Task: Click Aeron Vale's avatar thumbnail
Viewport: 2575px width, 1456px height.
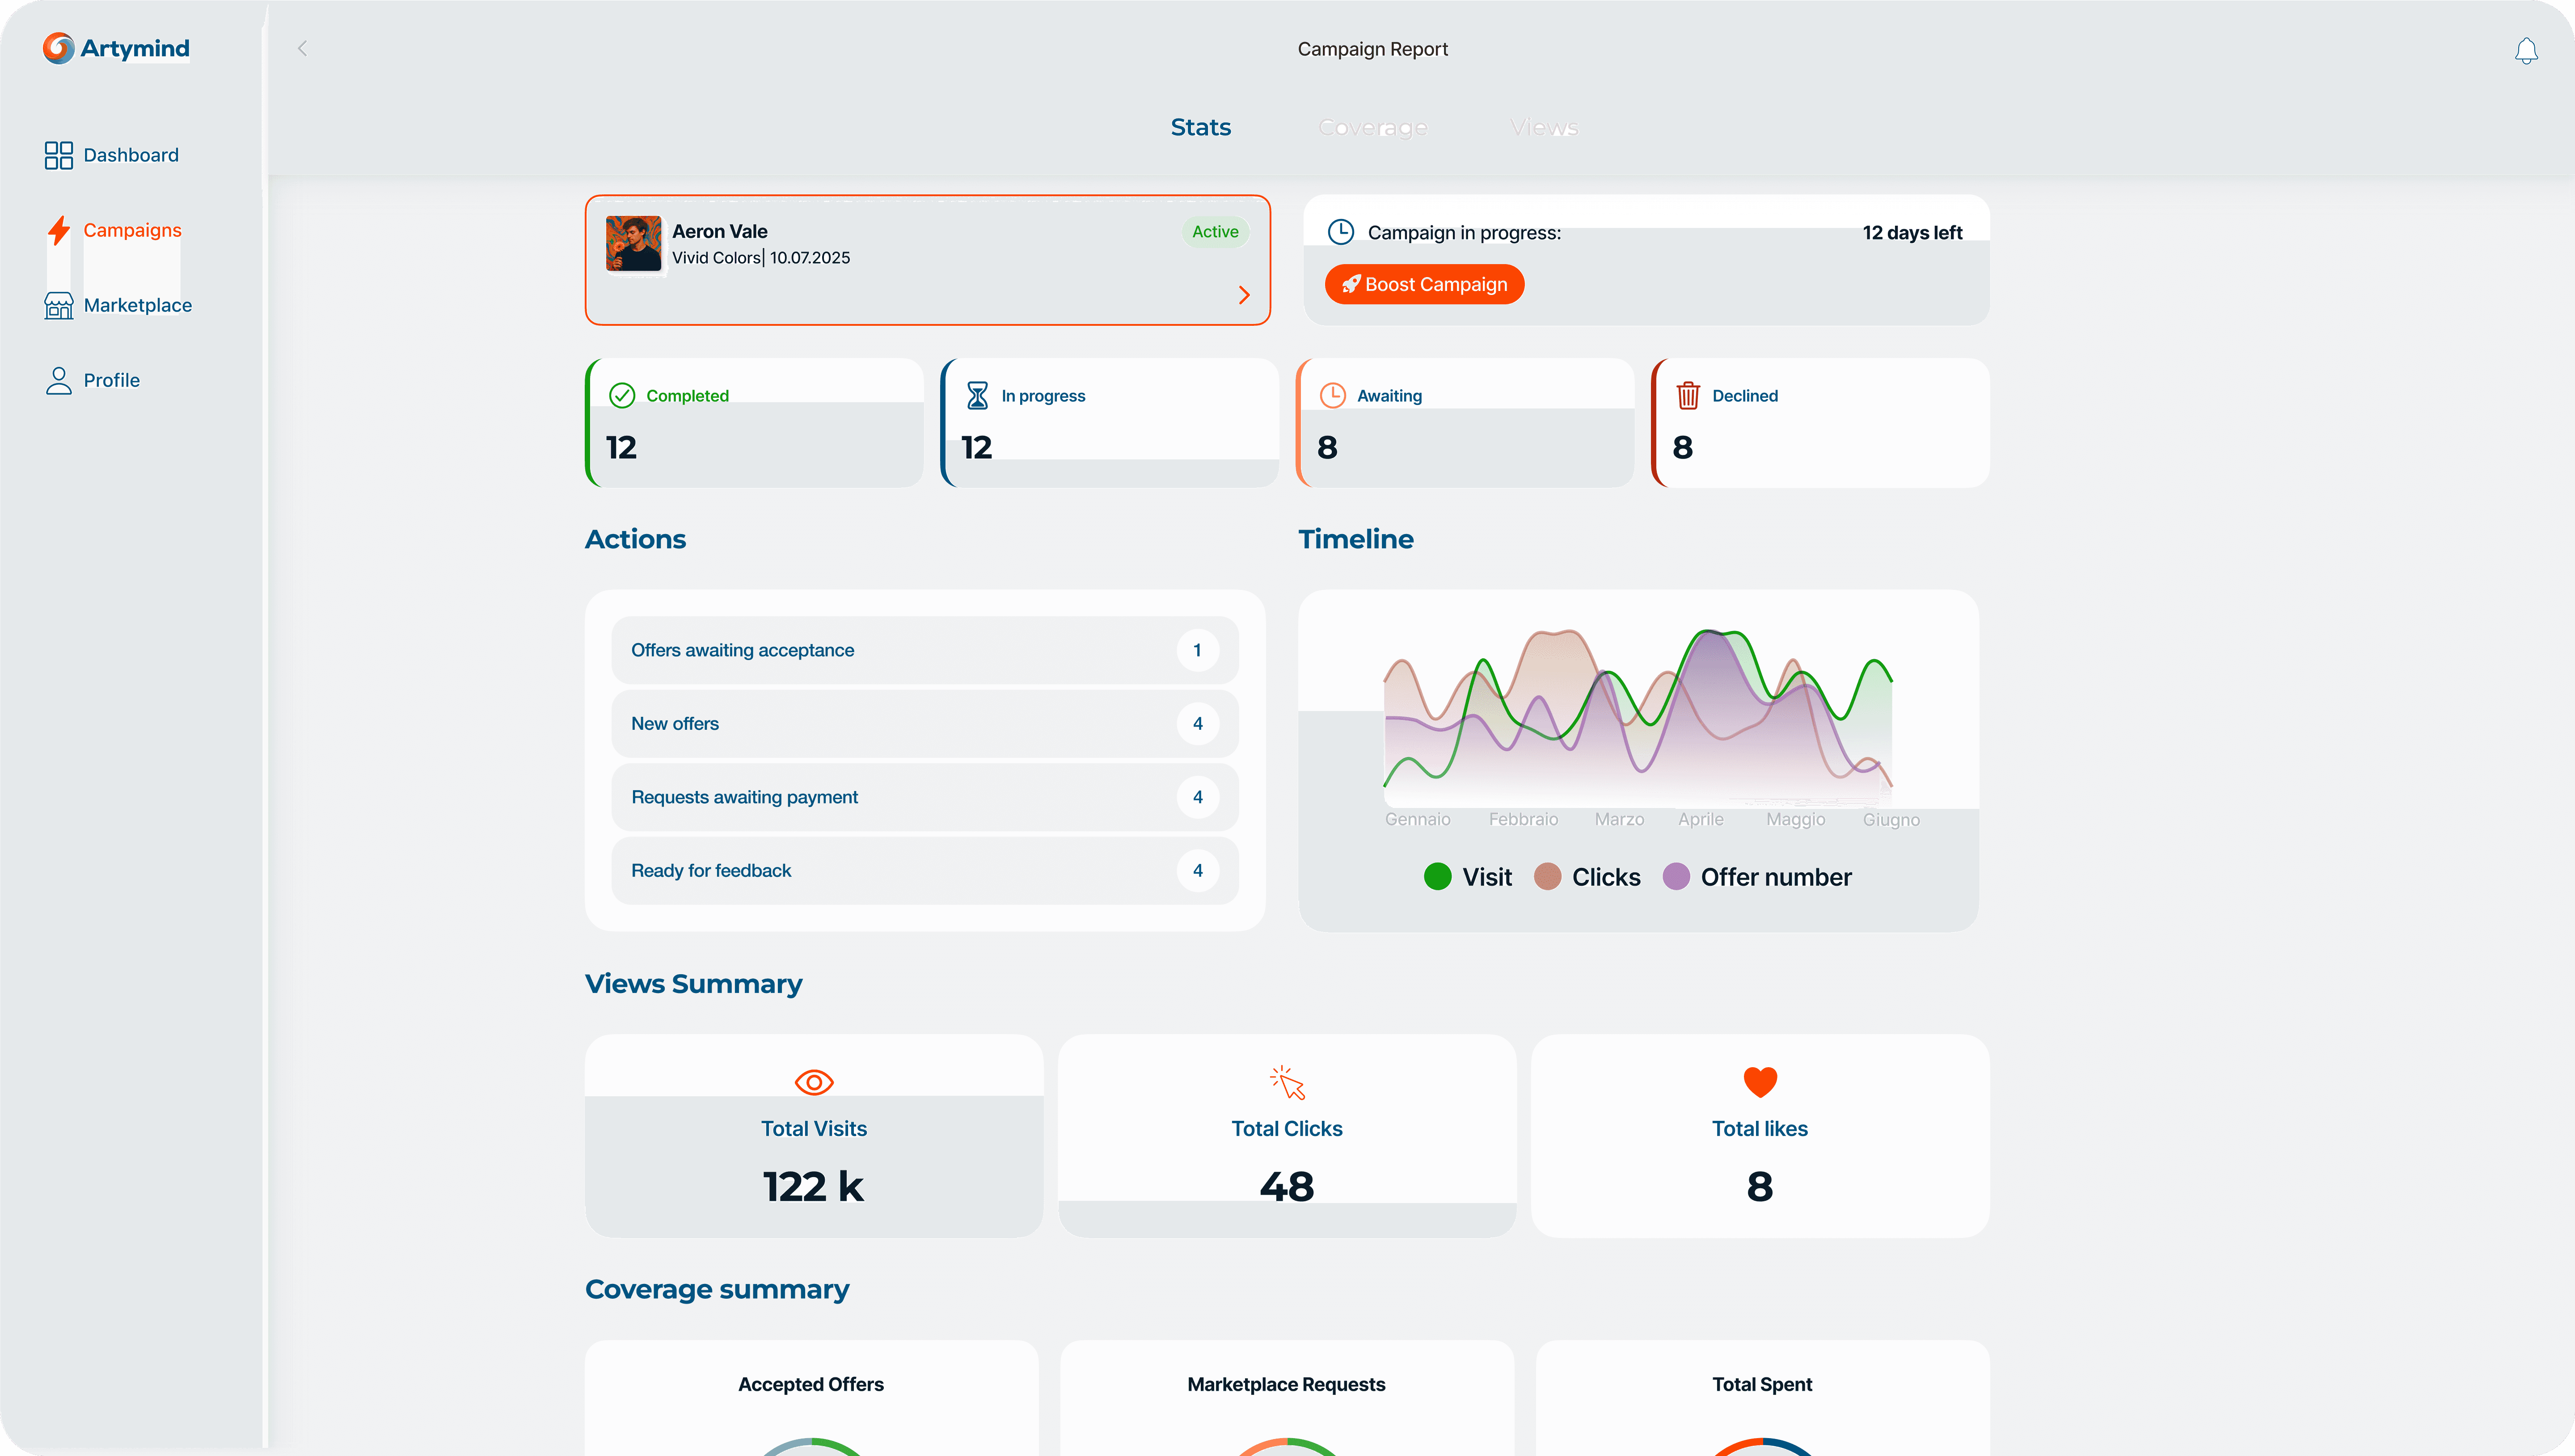Action: pos(634,243)
